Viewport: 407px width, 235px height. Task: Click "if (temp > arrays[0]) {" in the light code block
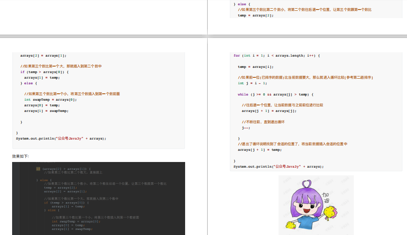pyautogui.click(x=45, y=72)
